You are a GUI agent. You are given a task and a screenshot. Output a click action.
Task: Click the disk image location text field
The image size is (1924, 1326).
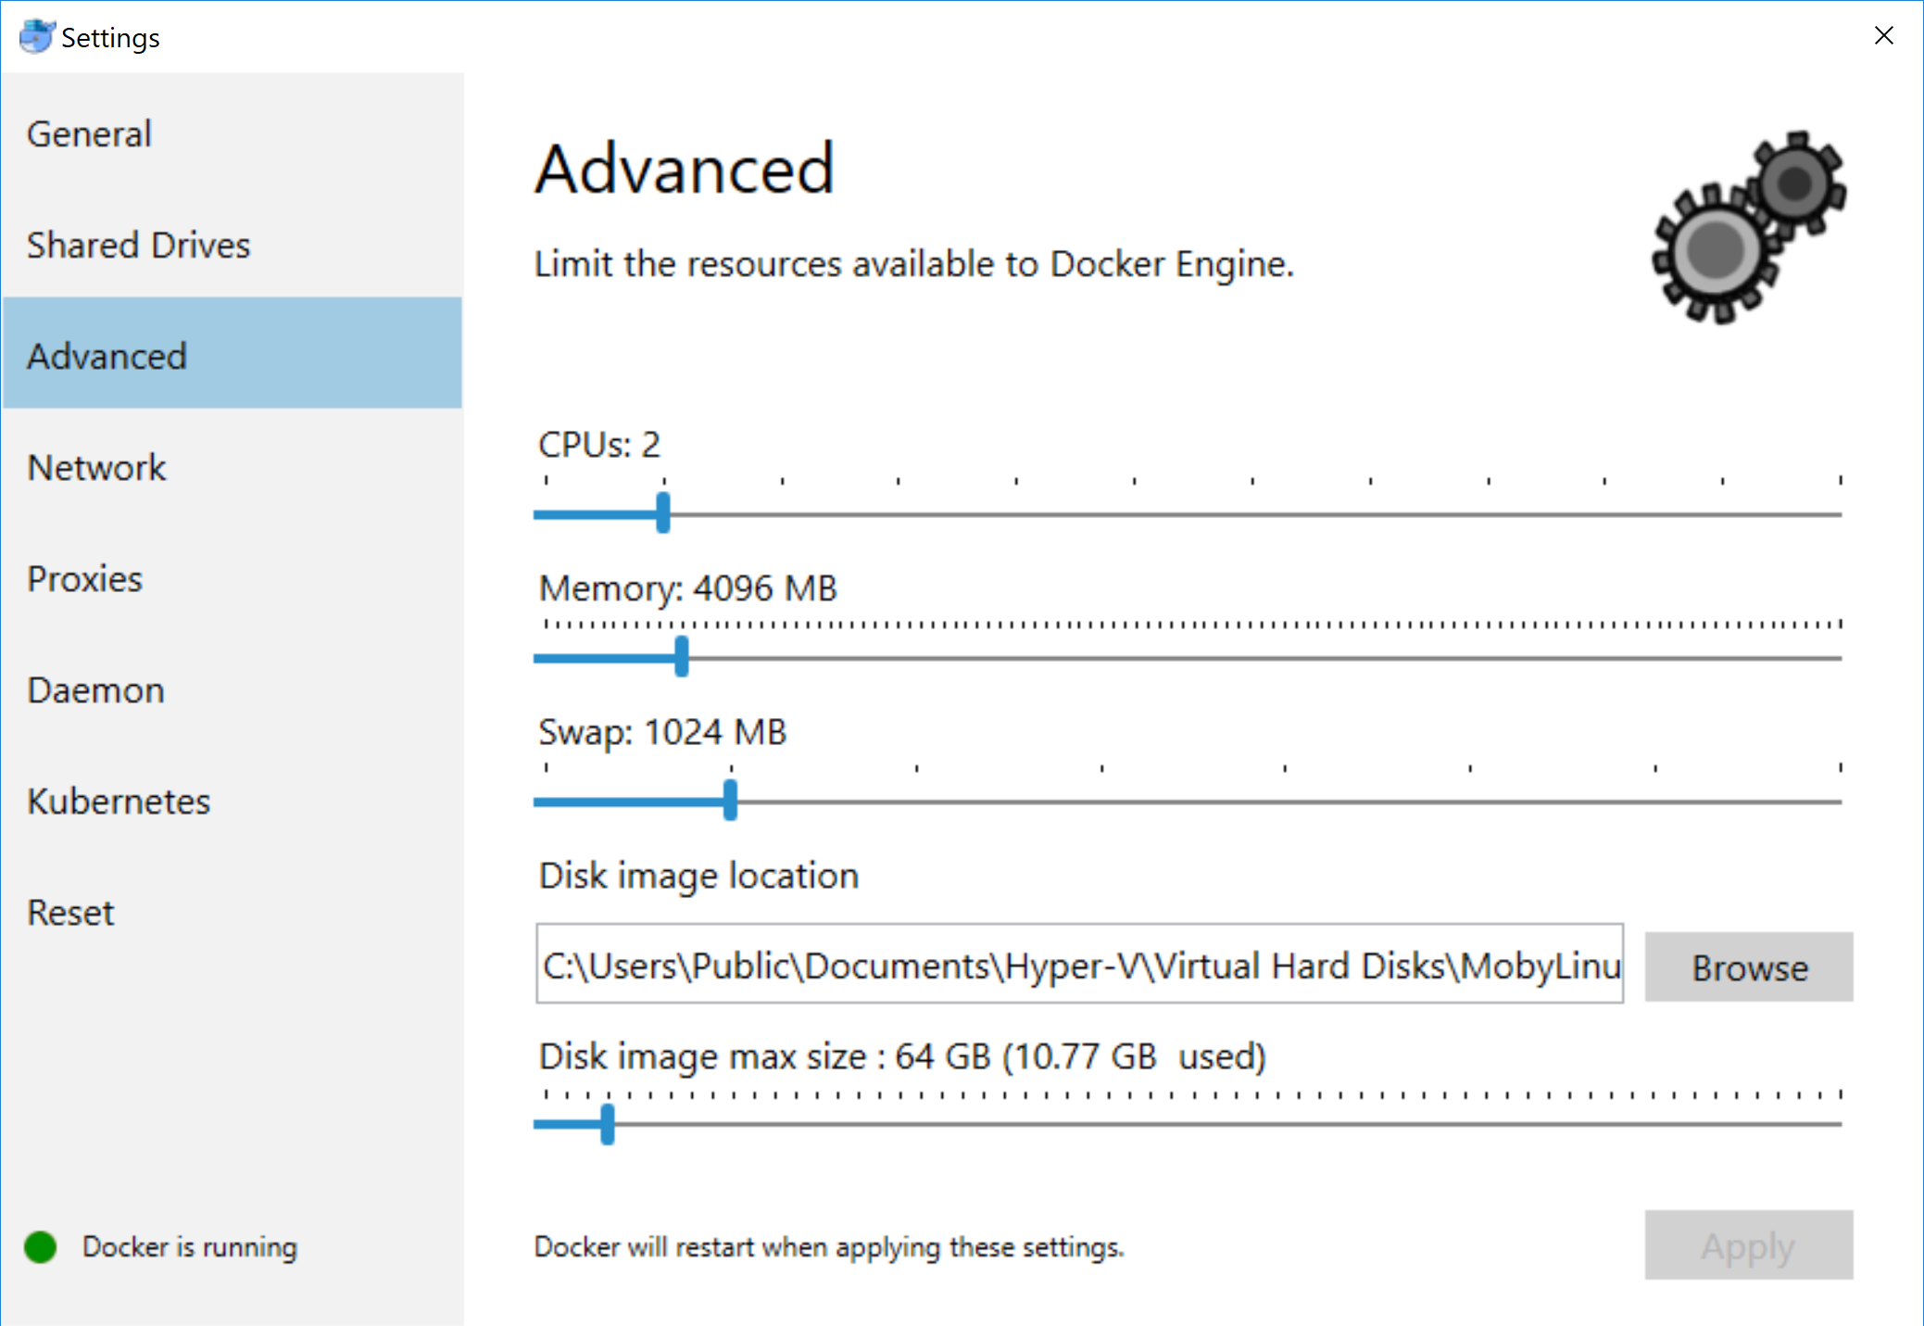[1079, 966]
